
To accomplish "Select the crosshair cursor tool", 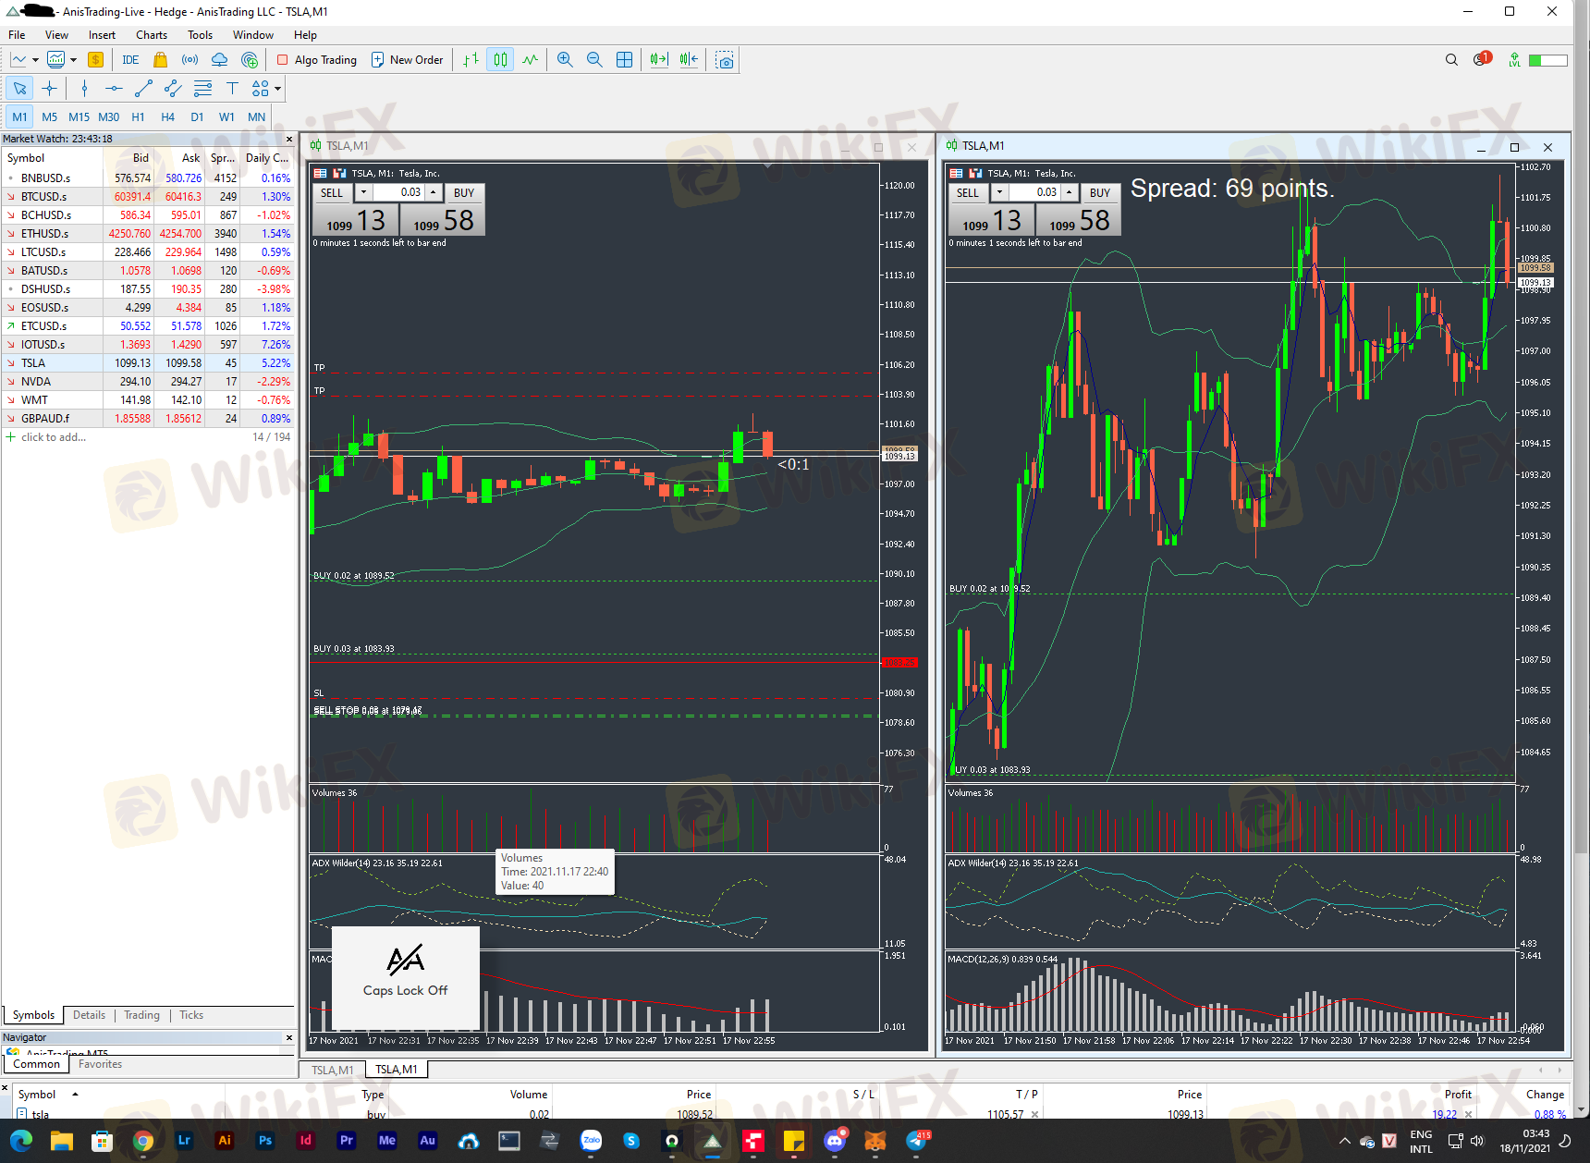I will pos(50,89).
